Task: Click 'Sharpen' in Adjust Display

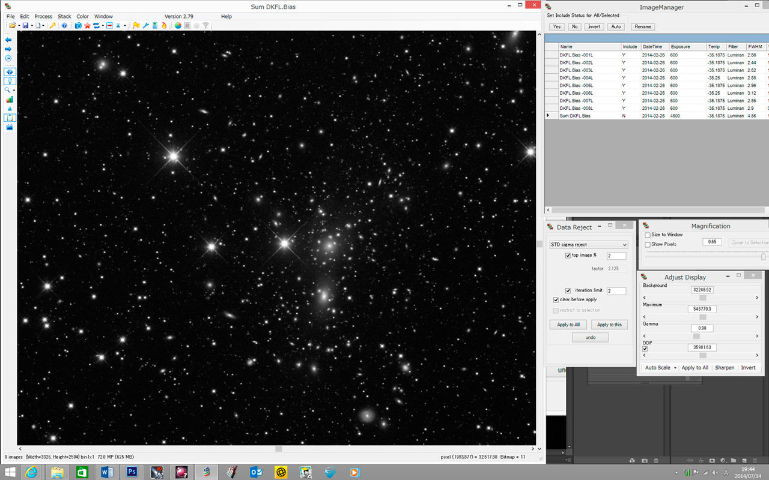Action: pyautogui.click(x=725, y=368)
